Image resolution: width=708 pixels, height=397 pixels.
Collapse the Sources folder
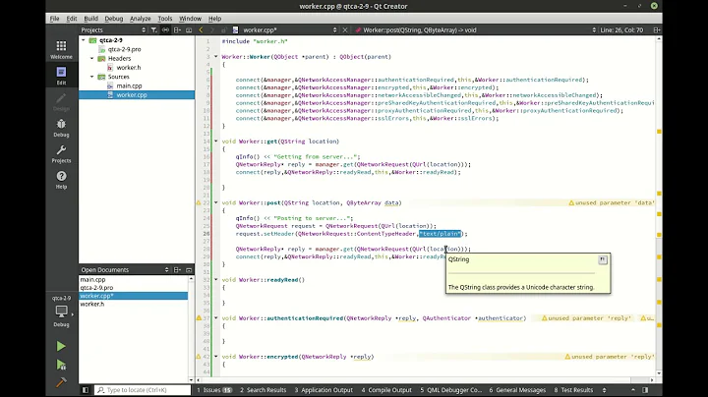[x=92, y=77]
